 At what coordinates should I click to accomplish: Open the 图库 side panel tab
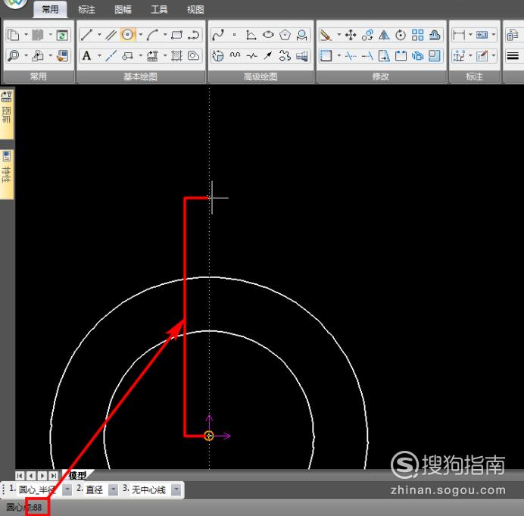(6, 114)
